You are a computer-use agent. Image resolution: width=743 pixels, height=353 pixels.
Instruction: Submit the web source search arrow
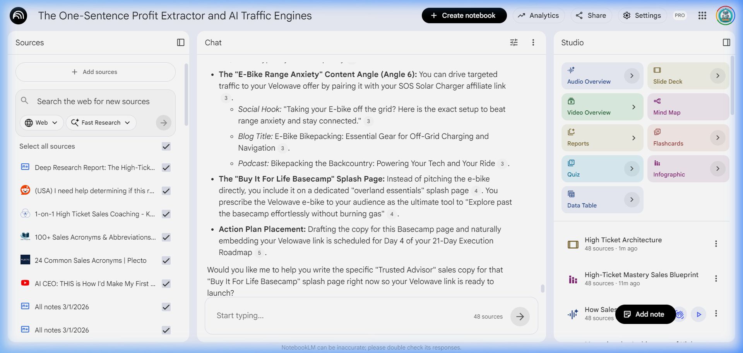click(x=164, y=123)
